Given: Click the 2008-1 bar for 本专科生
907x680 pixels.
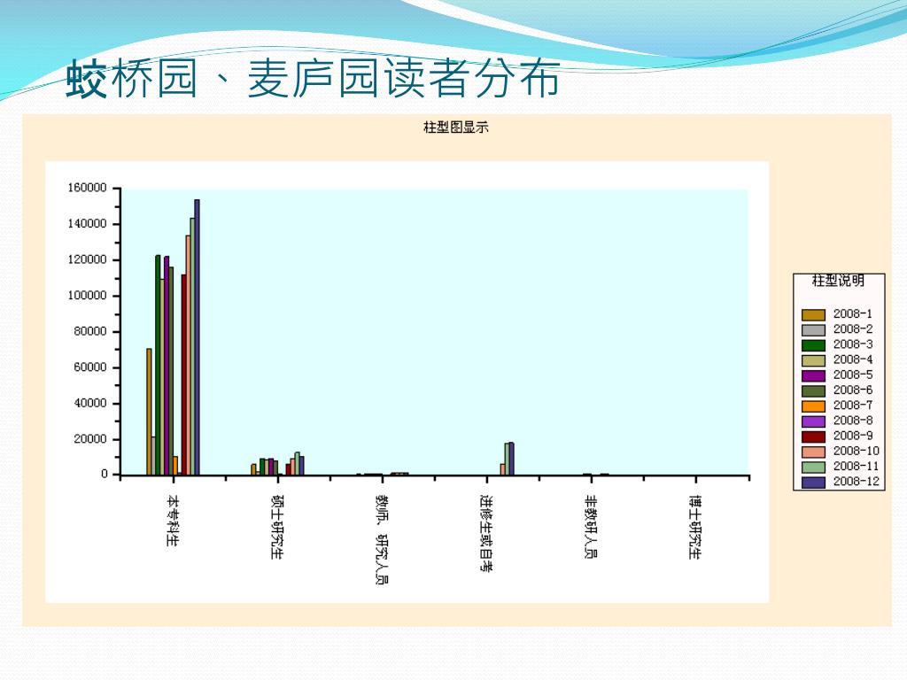Looking at the screenshot, I should tap(149, 412).
